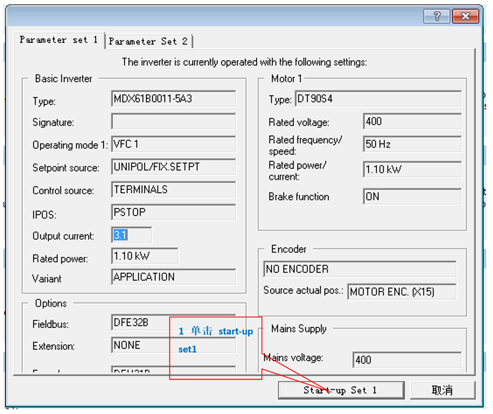Switch to Parameter Set 2 tab
Viewport: 493px width, 414px height.
coord(148,42)
